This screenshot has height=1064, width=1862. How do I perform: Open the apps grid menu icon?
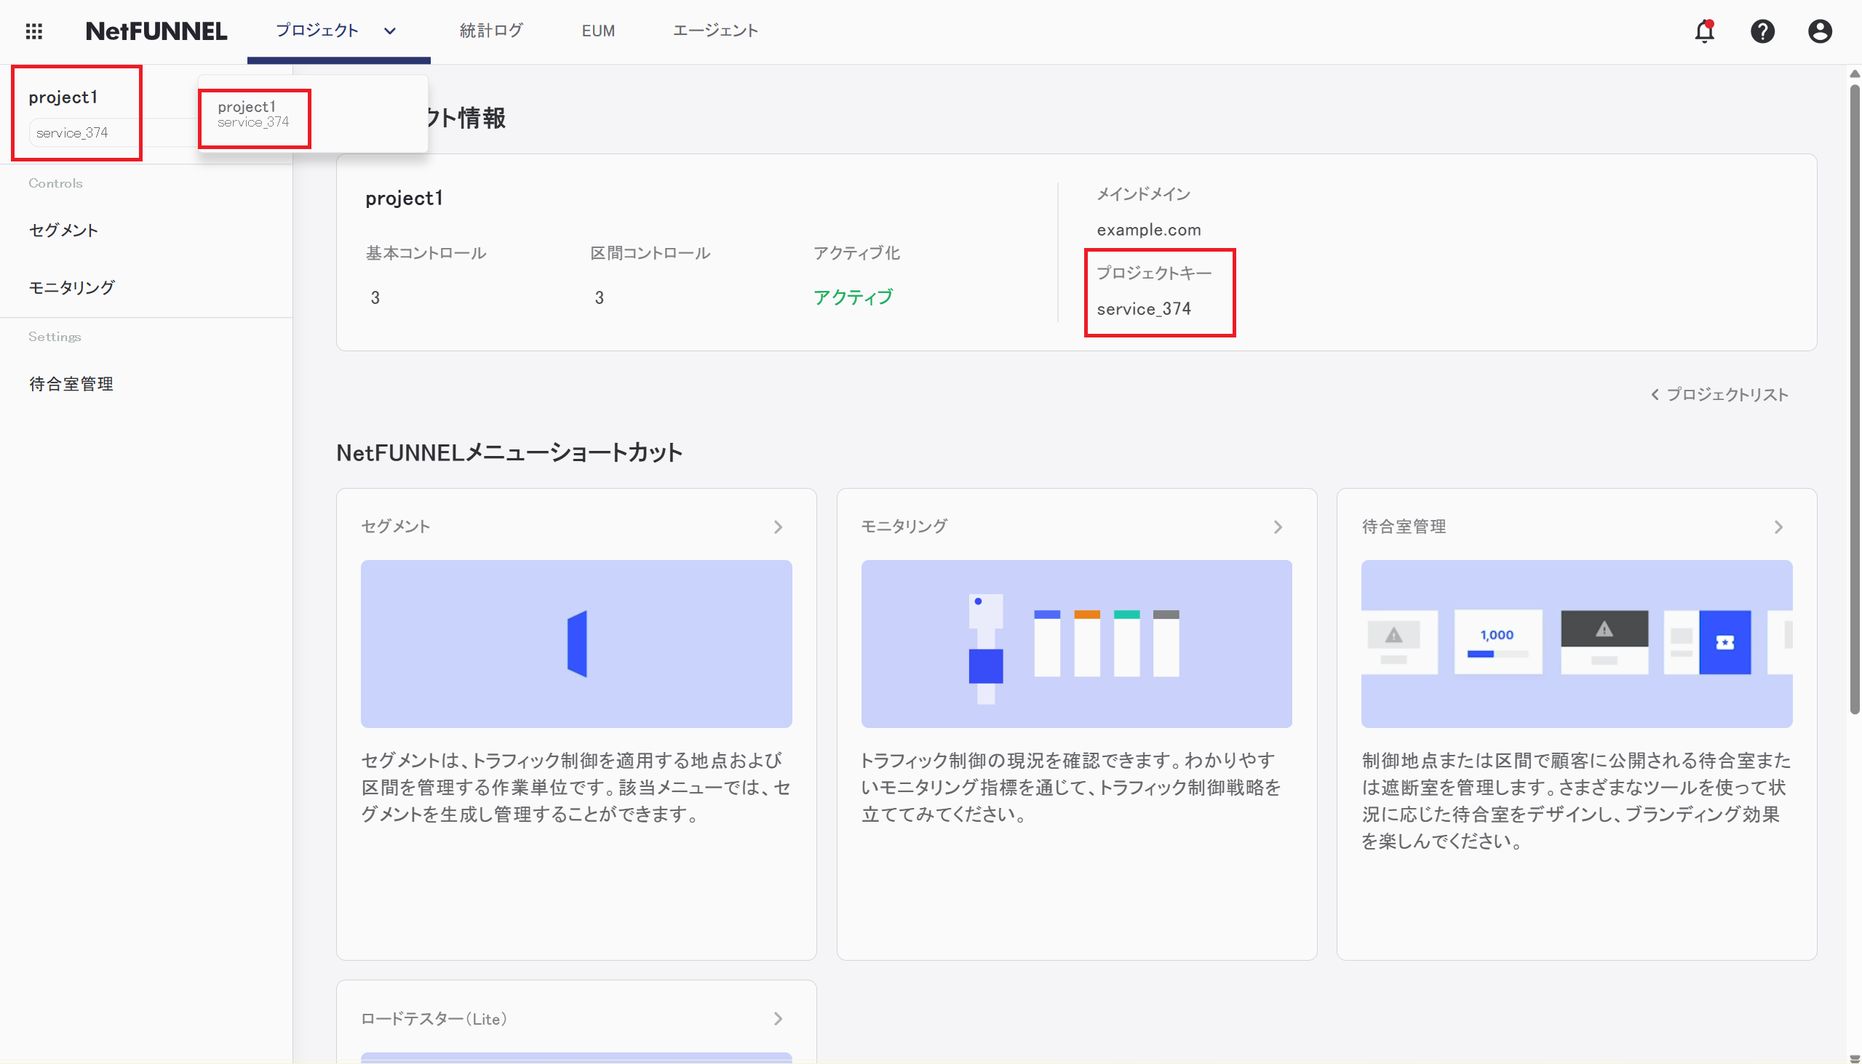pyautogui.click(x=33, y=31)
